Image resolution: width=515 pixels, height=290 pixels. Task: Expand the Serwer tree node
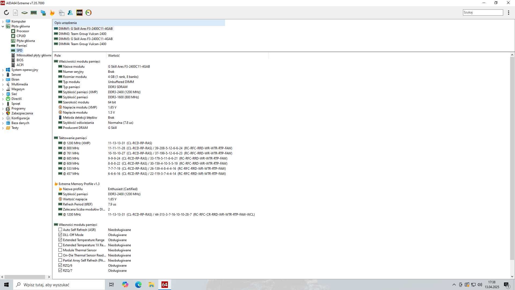point(3,75)
